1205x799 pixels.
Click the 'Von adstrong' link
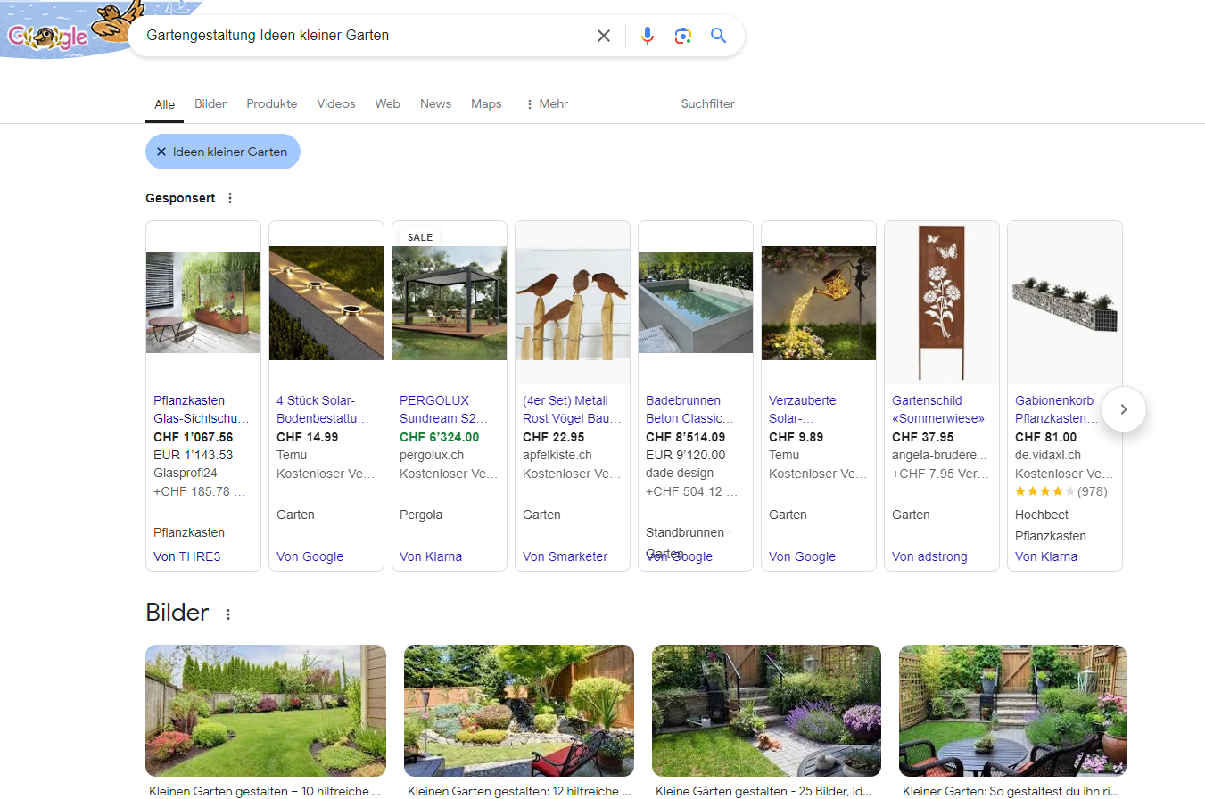point(929,556)
